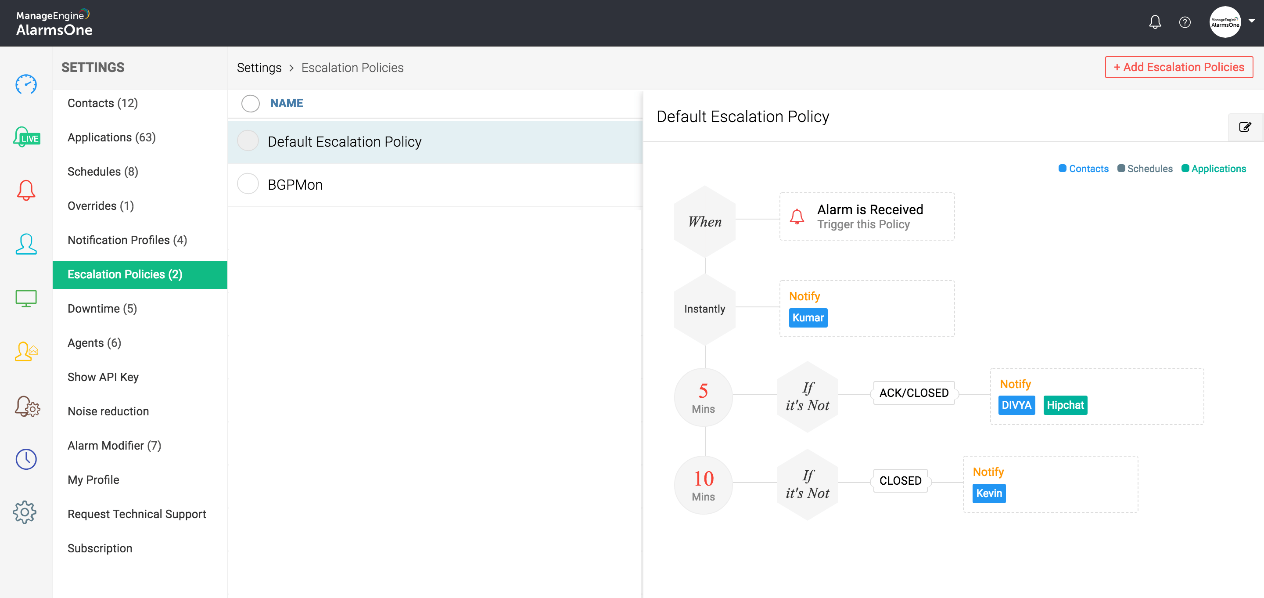Click the clock icon in the sidebar
Screen dimensions: 1264x598
point(25,460)
